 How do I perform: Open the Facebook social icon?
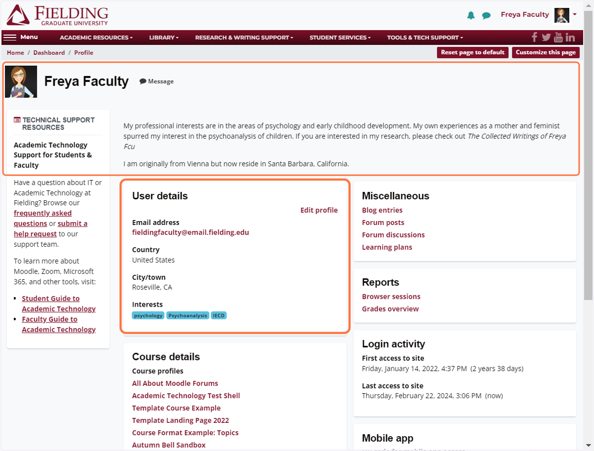click(x=534, y=37)
